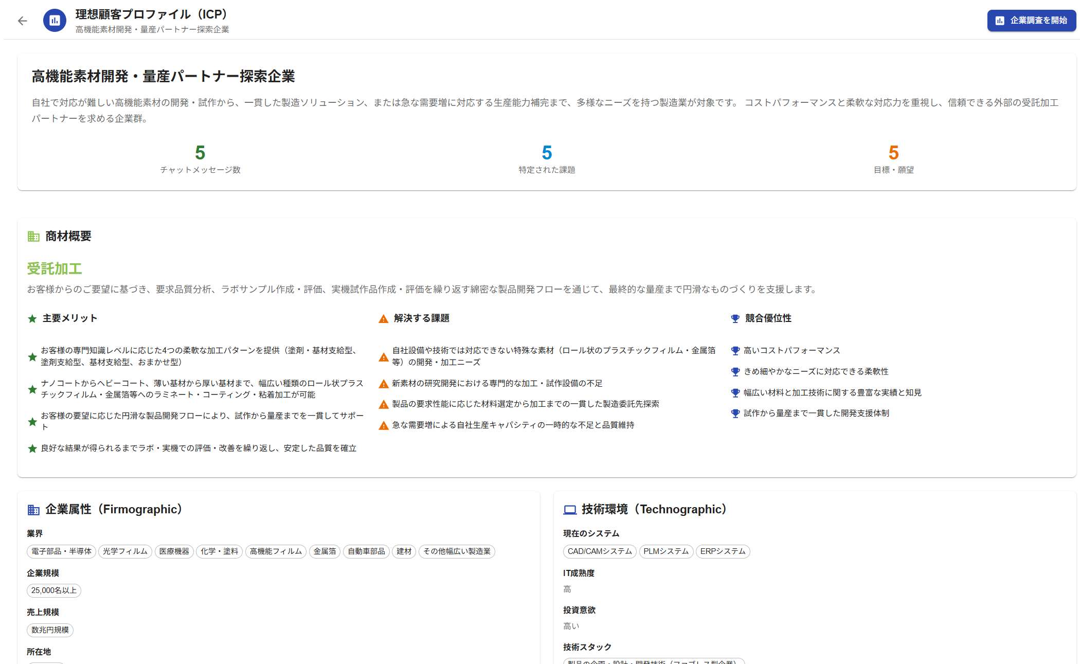Image resolution: width=1080 pixels, height=664 pixels.
Task: Click the 企業属性 Firmographic building icon
Action: point(33,510)
